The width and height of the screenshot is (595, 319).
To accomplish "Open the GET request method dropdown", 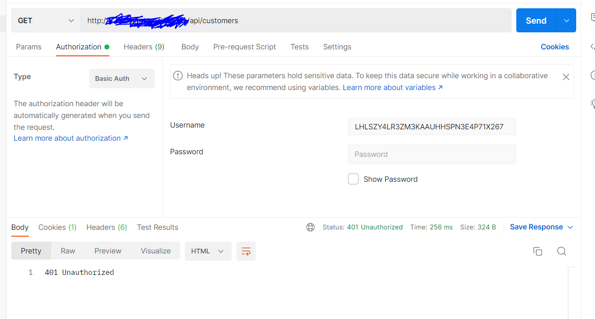I will pyautogui.click(x=46, y=20).
